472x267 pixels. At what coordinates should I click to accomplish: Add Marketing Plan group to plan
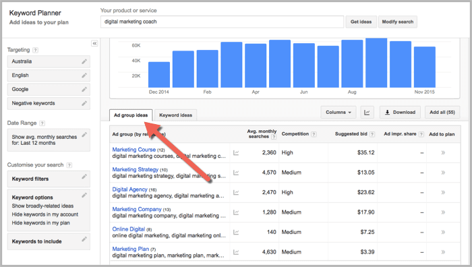[443, 252]
